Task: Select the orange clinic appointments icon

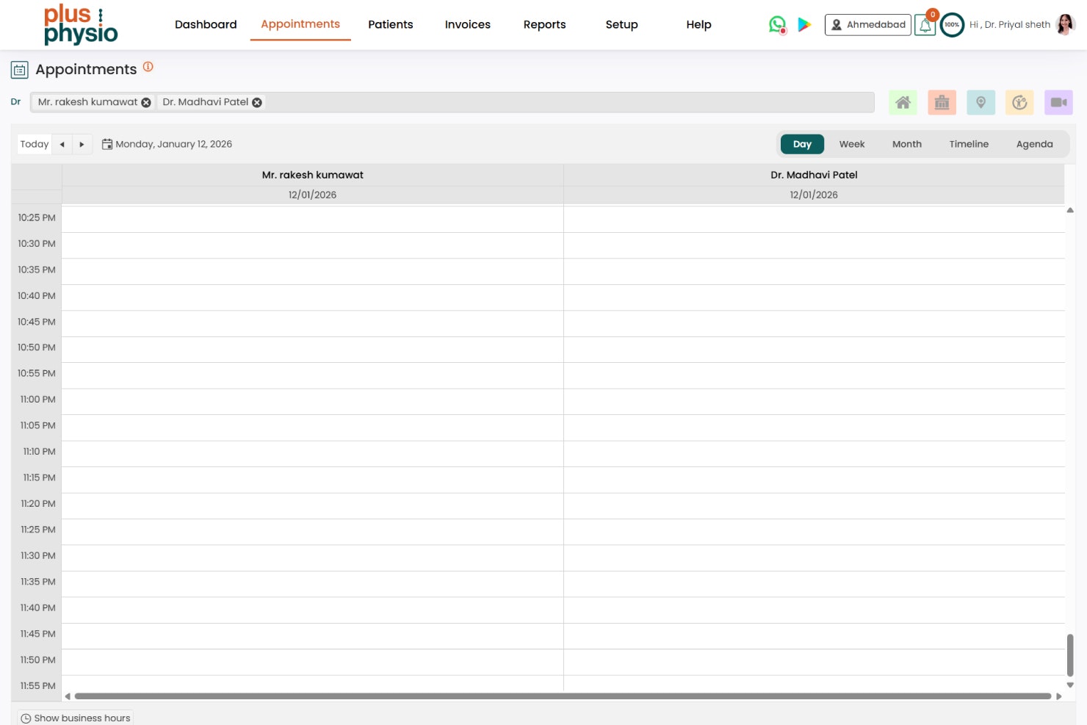Action: tap(942, 102)
